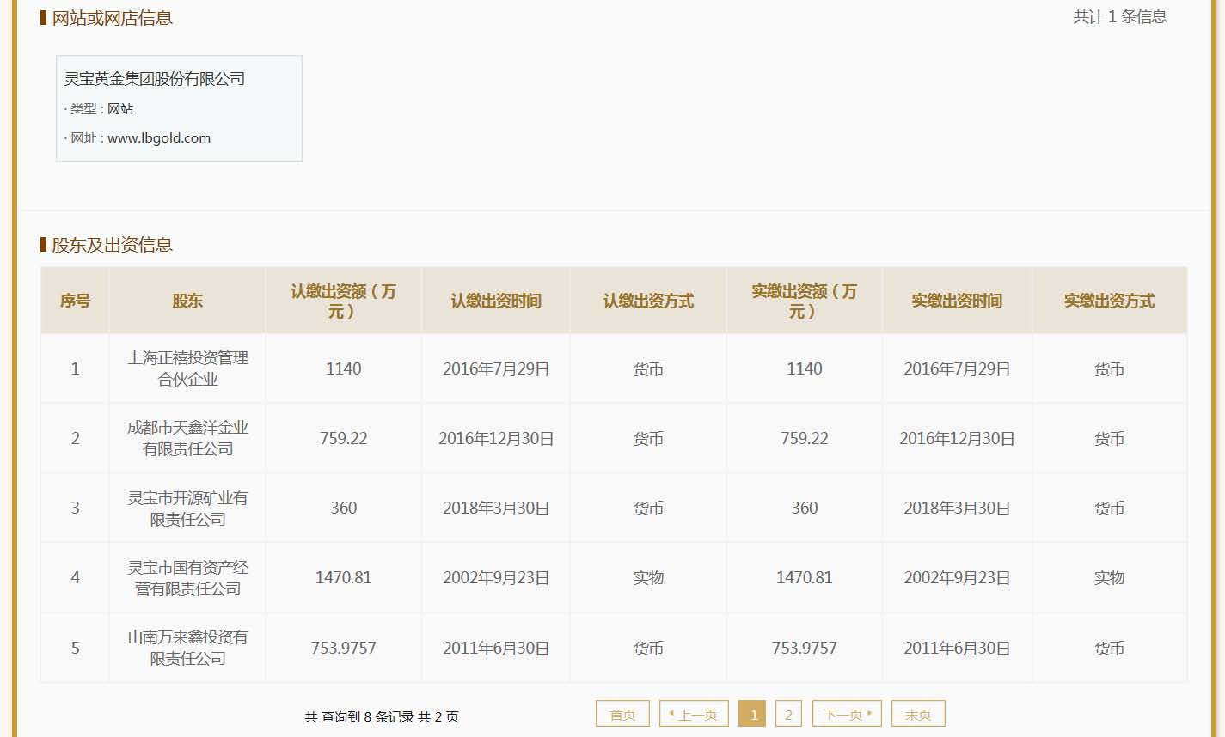This screenshot has width=1225, height=737.
Task: Open page 2 of shareholder records
Action: pos(788,714)
